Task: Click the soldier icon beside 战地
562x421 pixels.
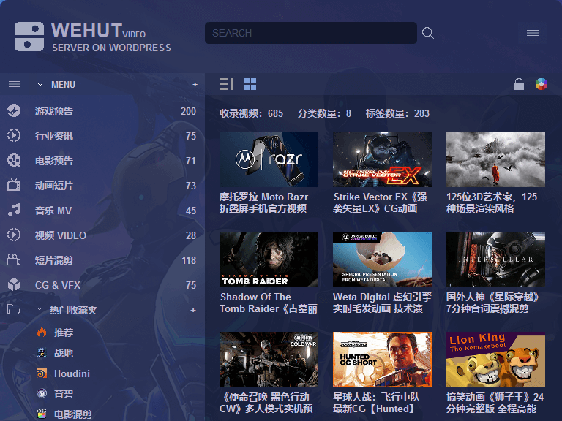Action: click(42, 352)
